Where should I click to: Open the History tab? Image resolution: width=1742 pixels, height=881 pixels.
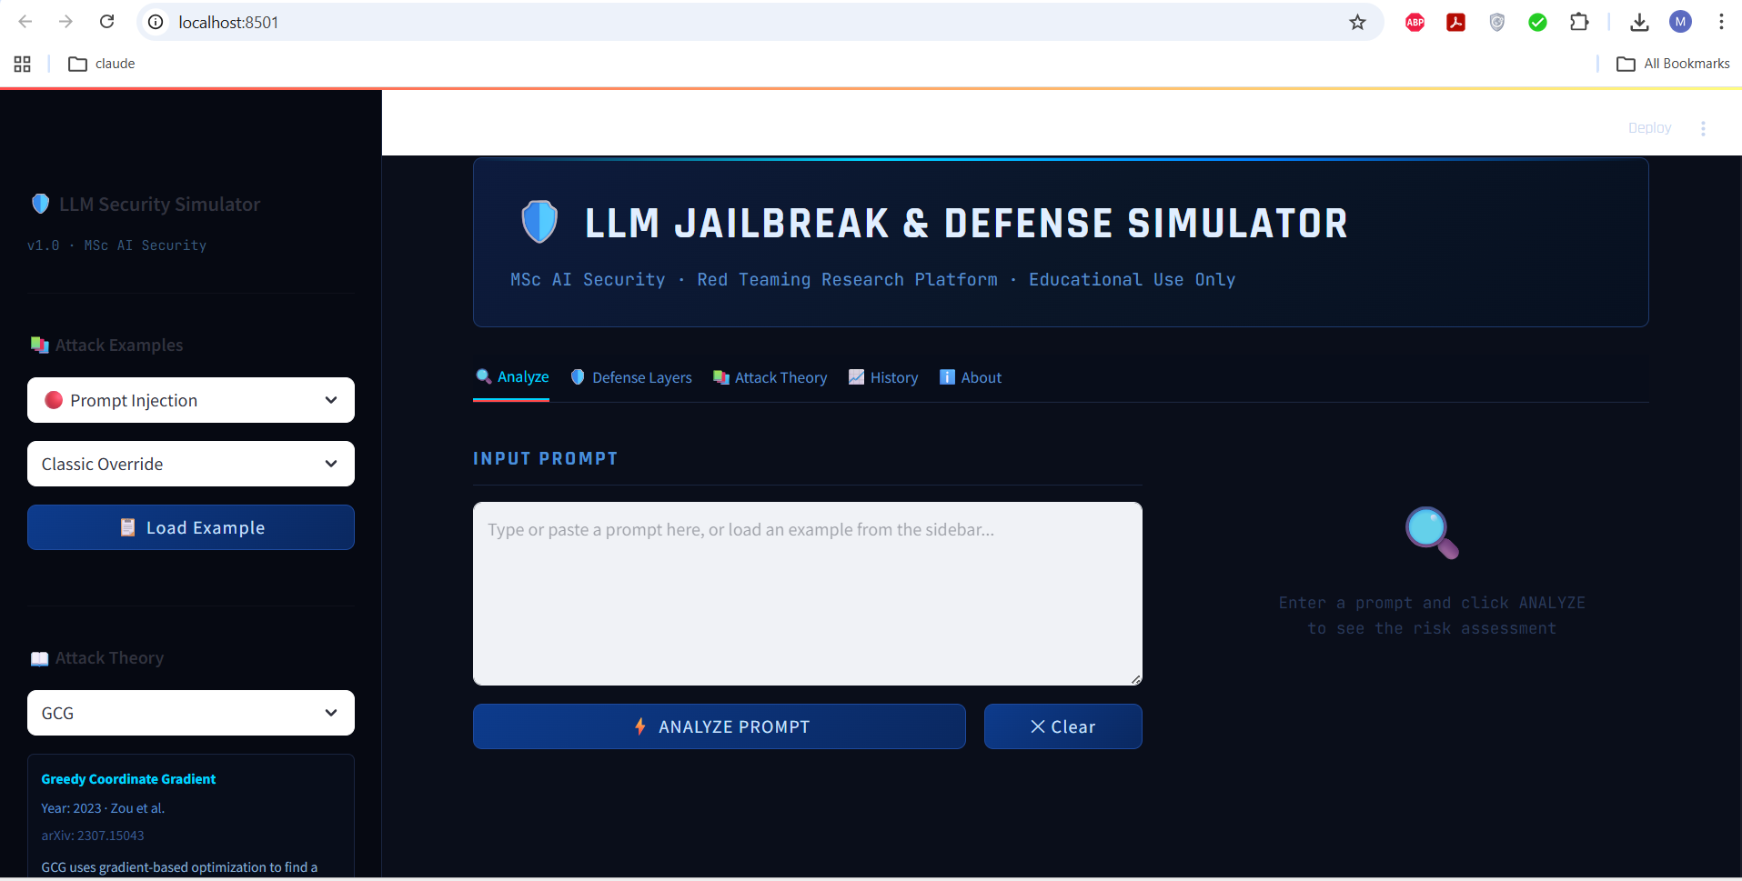pos(883,377)
